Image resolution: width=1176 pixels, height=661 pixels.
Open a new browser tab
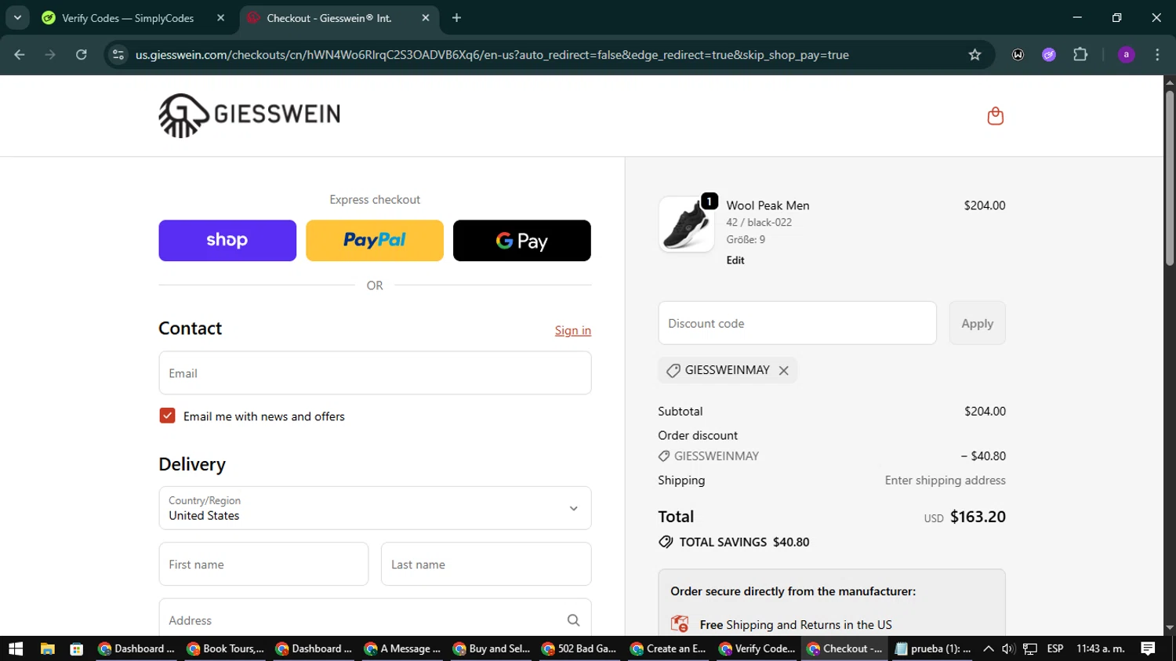[x=456, y=18]
